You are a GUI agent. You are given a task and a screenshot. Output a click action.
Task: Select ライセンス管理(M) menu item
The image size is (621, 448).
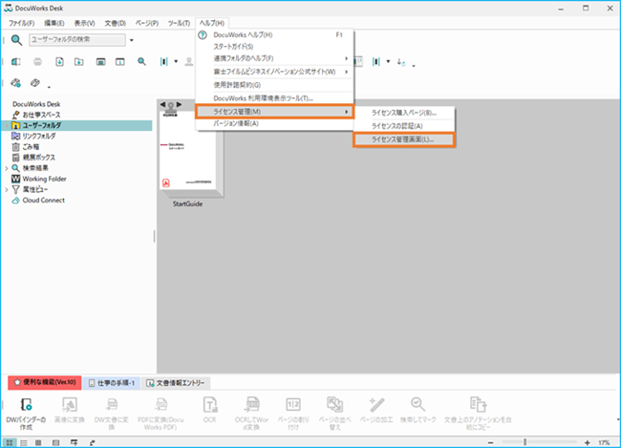[274, 112]
